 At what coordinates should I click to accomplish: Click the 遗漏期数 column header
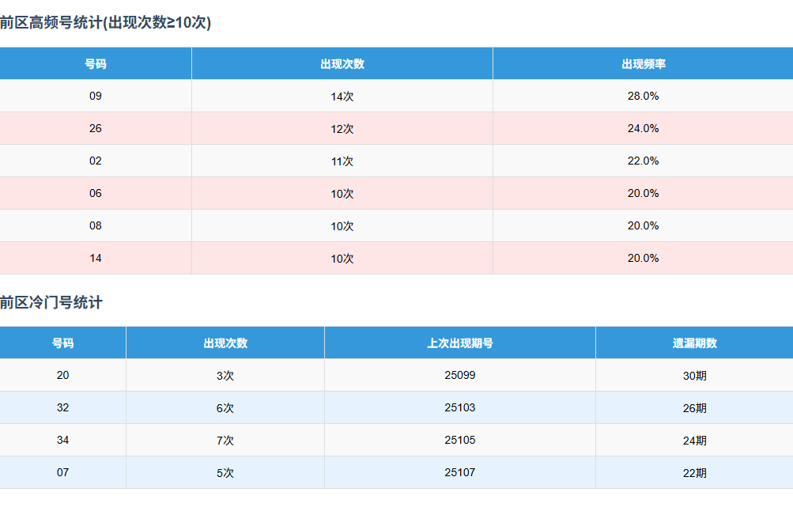point(694,343)
